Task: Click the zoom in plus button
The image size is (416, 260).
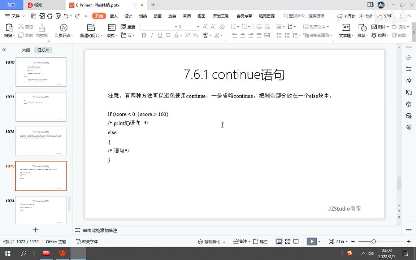Action: tap(408, 242)
